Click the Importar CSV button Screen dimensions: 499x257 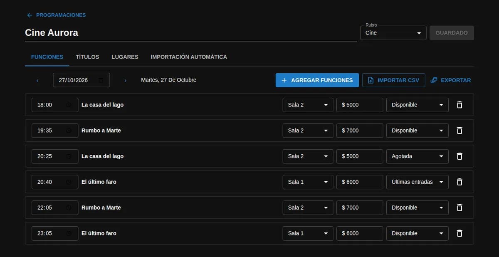click(x=393, y=80)
